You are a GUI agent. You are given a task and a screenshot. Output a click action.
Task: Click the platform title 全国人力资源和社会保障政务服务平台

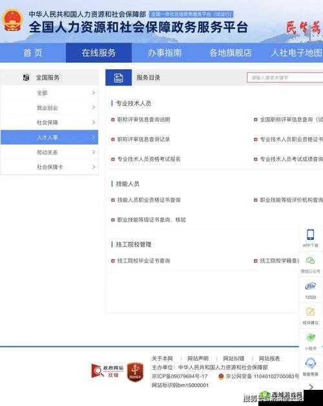tap(138, 27)
